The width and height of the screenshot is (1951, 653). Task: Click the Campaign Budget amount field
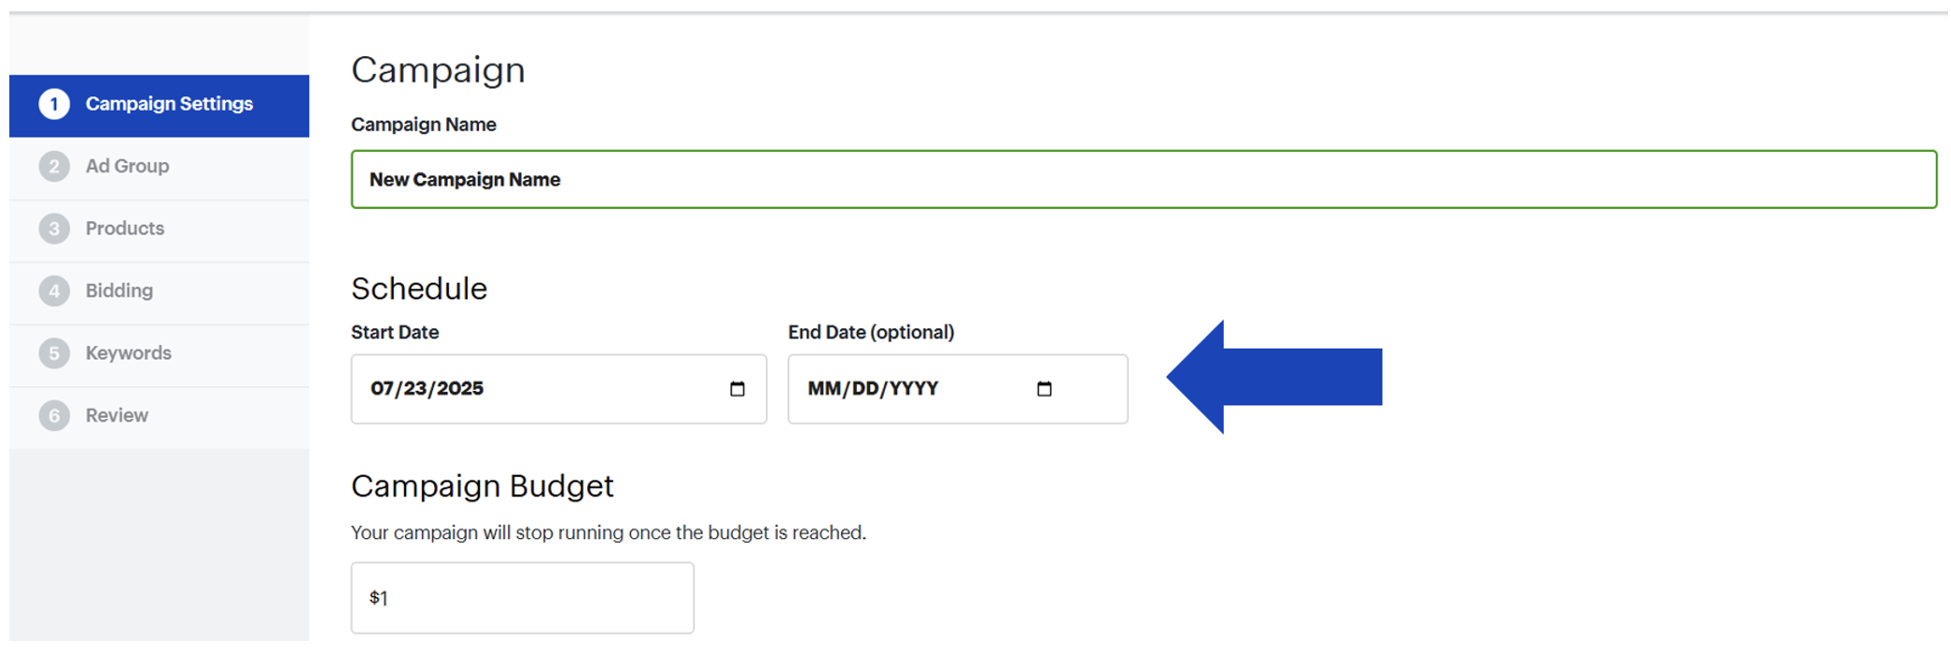522,598
